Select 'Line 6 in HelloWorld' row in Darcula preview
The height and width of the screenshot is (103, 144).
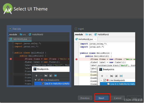(x=52, y=84)
